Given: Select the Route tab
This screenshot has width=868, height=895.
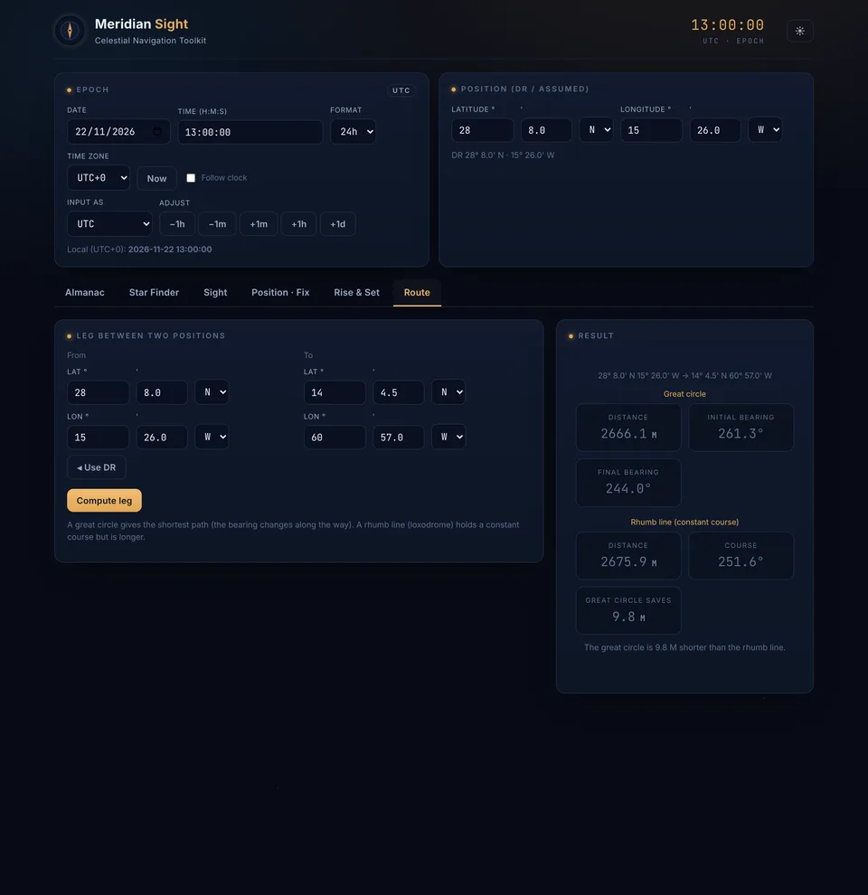Looking at the screenshot, I should (417, 292).
